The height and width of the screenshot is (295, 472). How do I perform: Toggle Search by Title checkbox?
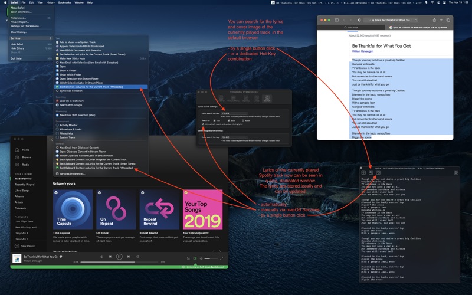[214, 120]
